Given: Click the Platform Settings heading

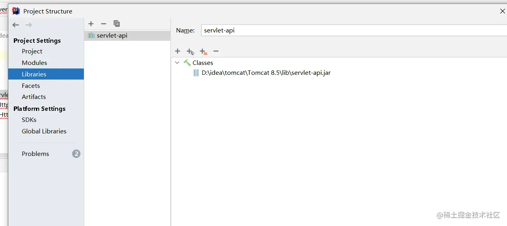Looking at the screenshot, I should pos(40,108).
